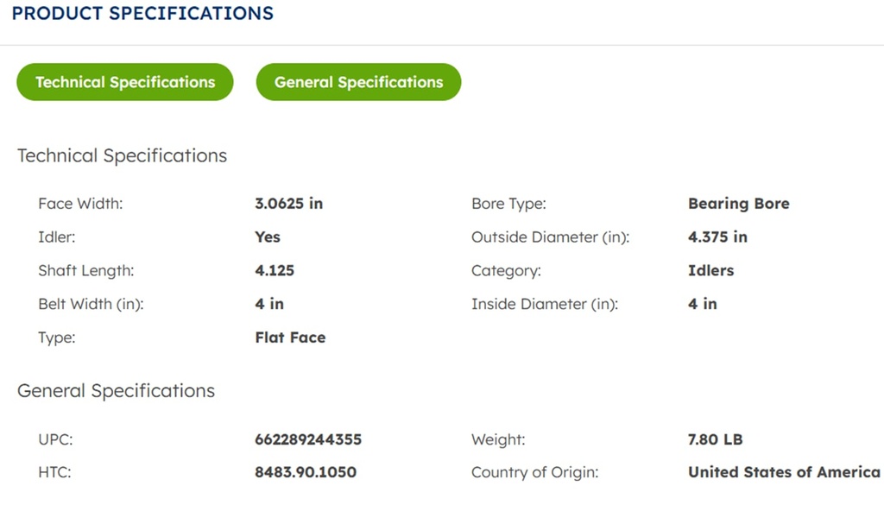Click the Outside Diameter value 4.375 in
884x505 pixels.
(x=717, y=237)
